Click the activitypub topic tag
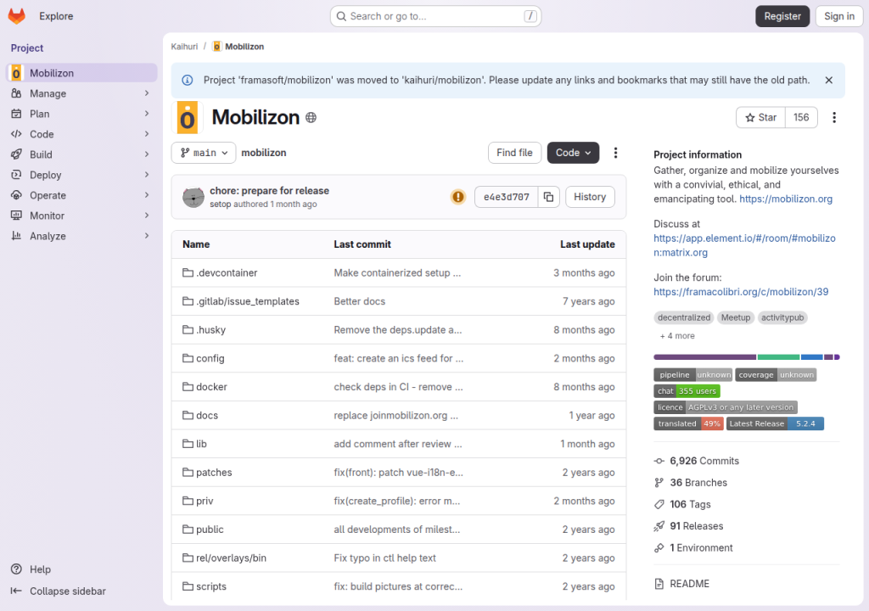 [x=782, y=317]
